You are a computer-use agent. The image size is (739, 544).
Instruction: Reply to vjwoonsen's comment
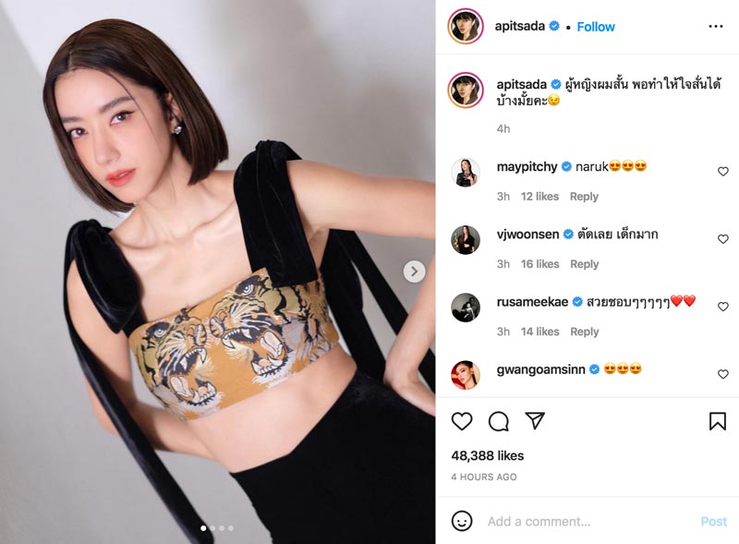pyautogui.click(x=584, y=264)
